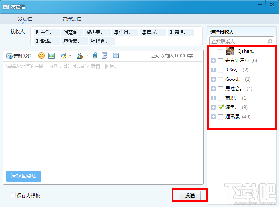Screen dimensions: 279x207
Task: Click the 網鱼。 group label
Action: point(231,107)
